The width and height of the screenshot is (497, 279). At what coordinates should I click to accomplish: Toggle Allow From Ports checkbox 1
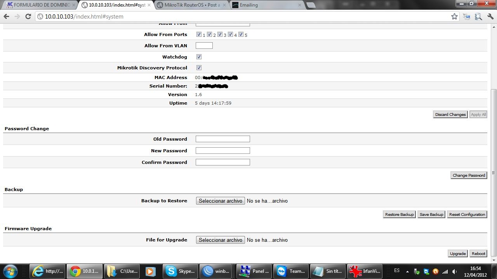(x=199, y=34)
